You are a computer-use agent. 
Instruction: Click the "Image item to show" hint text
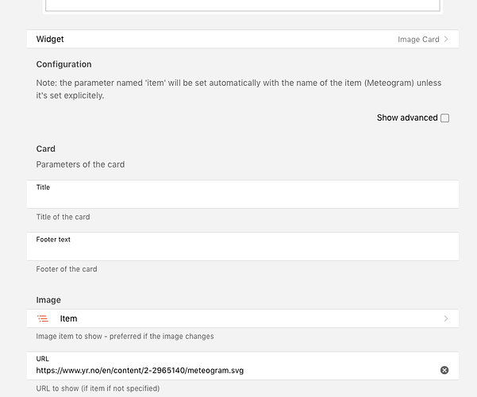[x=125, y=336]
